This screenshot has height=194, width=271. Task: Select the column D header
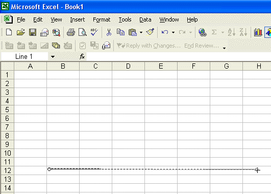click(x=128, y=66)
